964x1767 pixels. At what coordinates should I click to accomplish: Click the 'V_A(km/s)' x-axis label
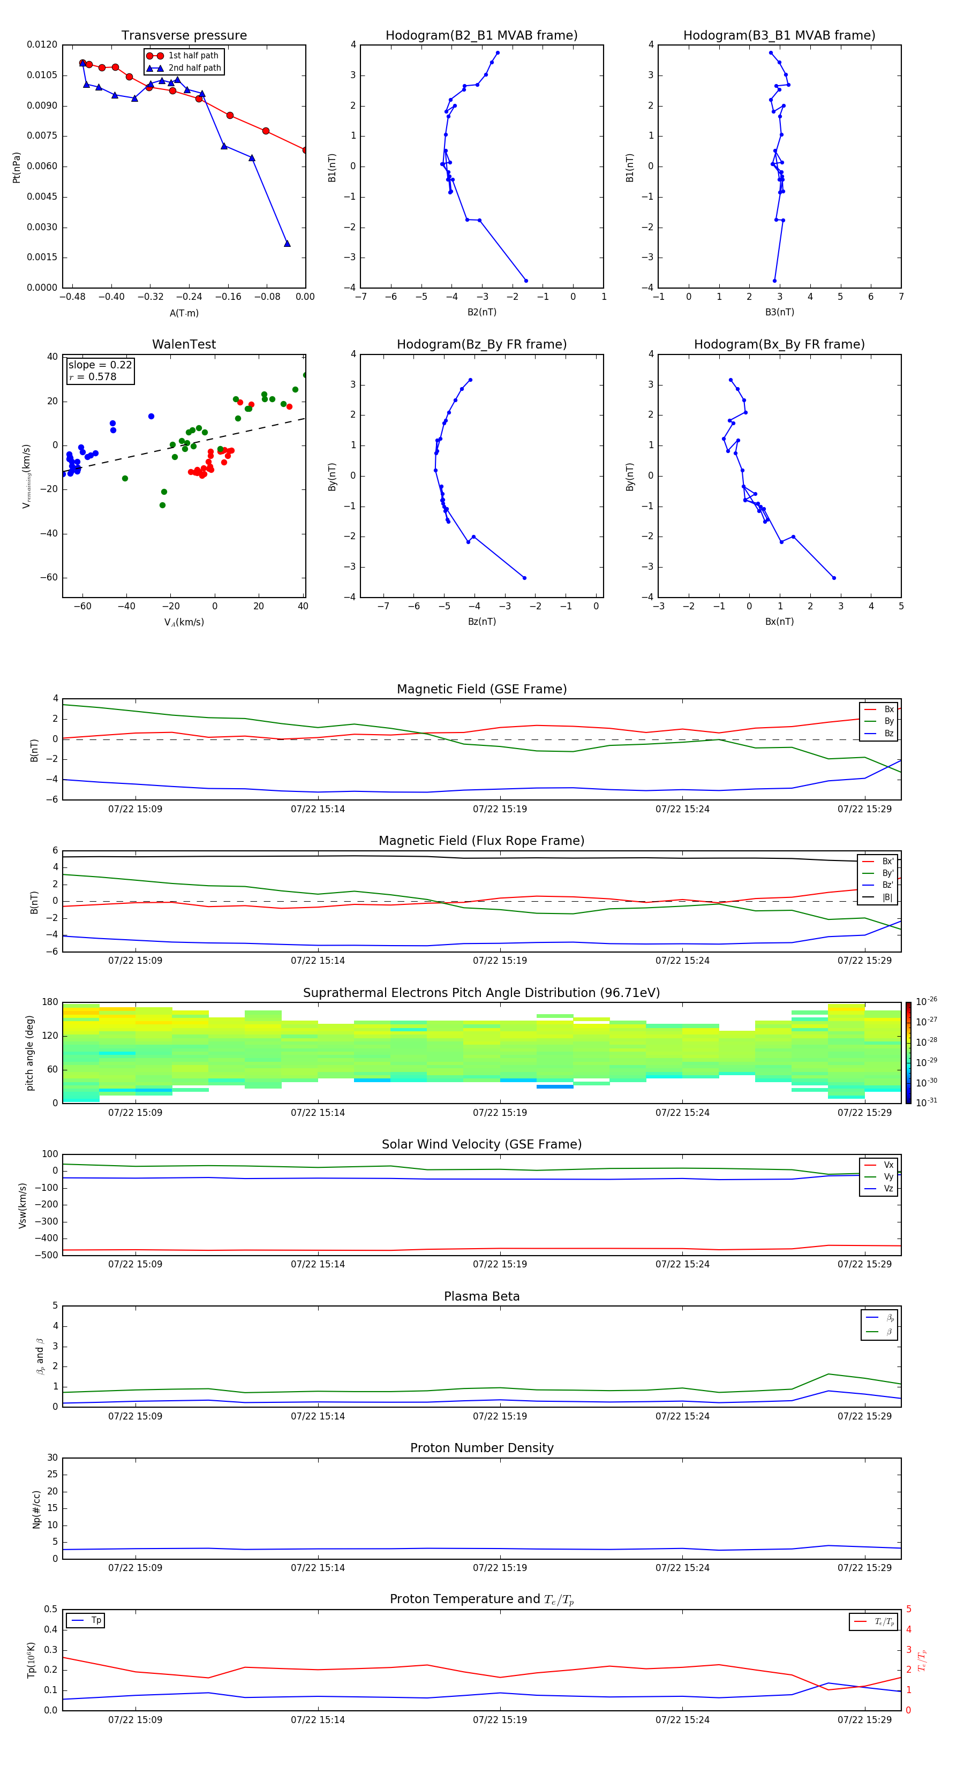(184, 623)
